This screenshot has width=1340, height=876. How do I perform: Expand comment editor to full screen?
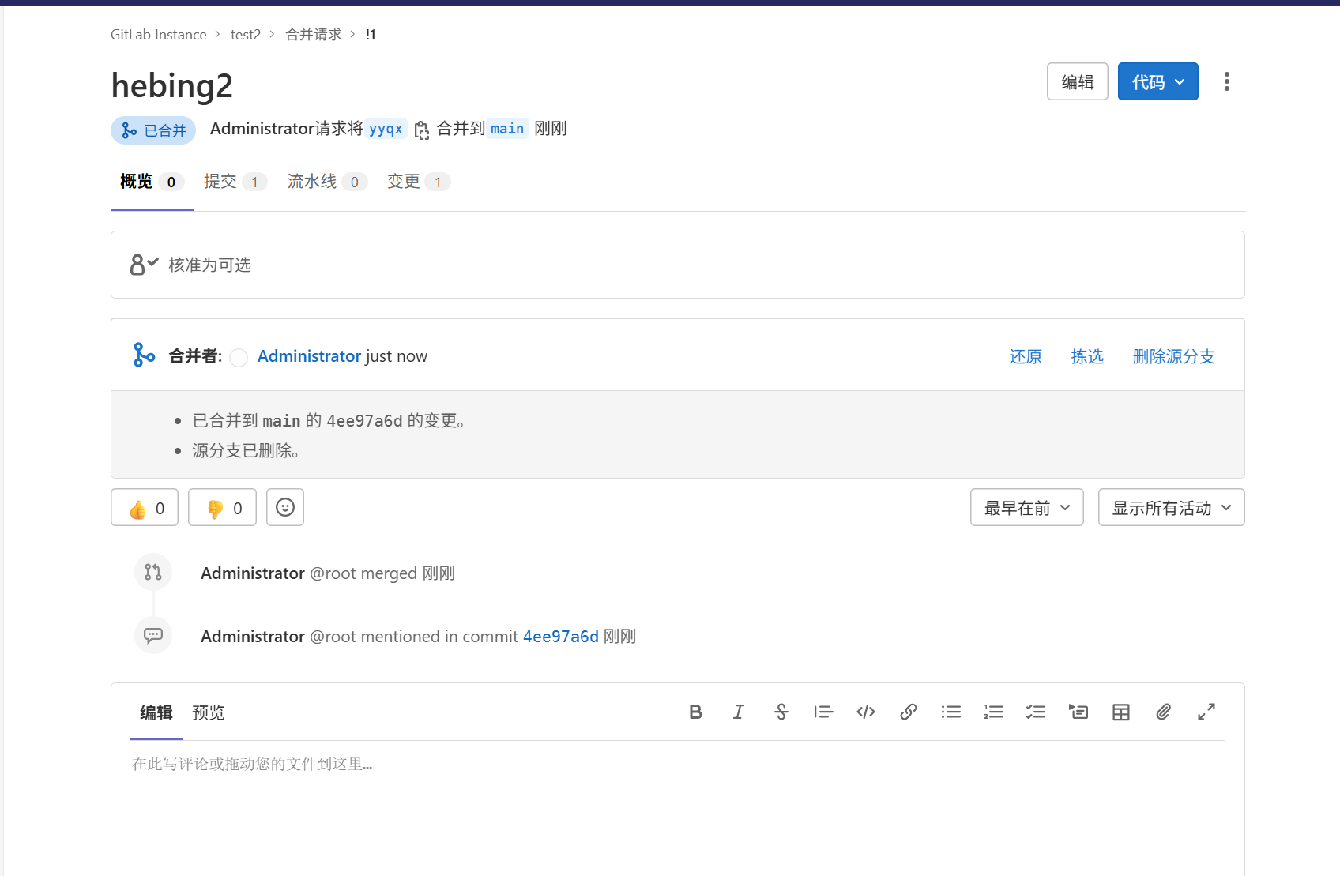pos(1206,712)
